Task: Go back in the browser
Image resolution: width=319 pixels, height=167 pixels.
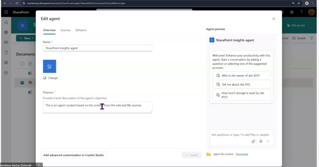Action: tap(5, 3)
